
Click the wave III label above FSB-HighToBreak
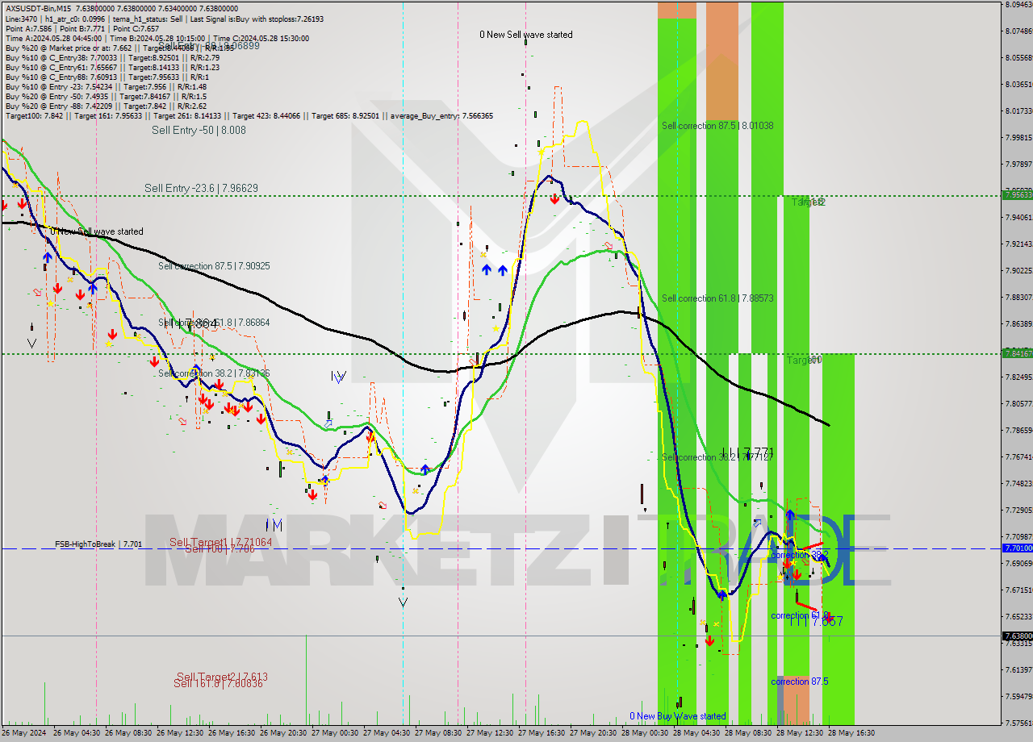274,526
